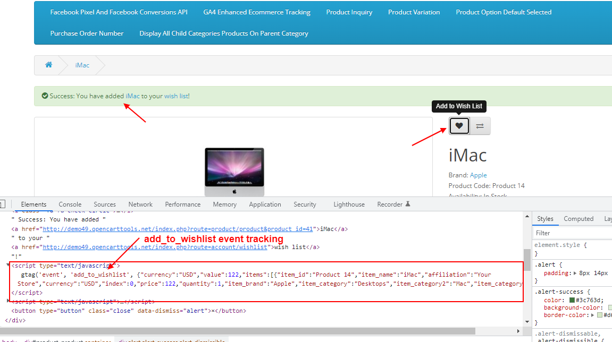
Task: Open Facebook Pixel And Facebook Conversions API menu
Action: click(x=119, y=12)
